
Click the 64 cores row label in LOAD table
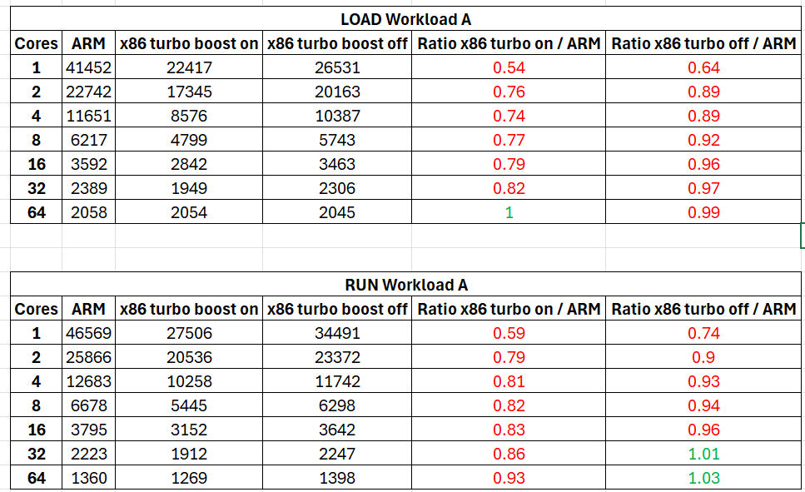coord(36,212)
